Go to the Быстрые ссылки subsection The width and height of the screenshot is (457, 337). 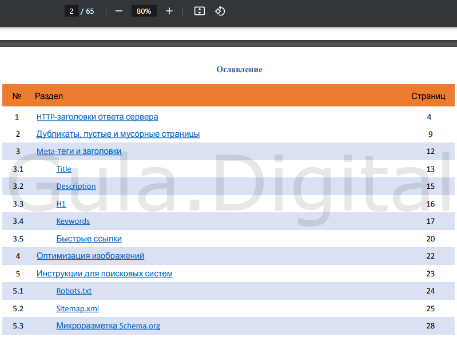tap(89, 239)
